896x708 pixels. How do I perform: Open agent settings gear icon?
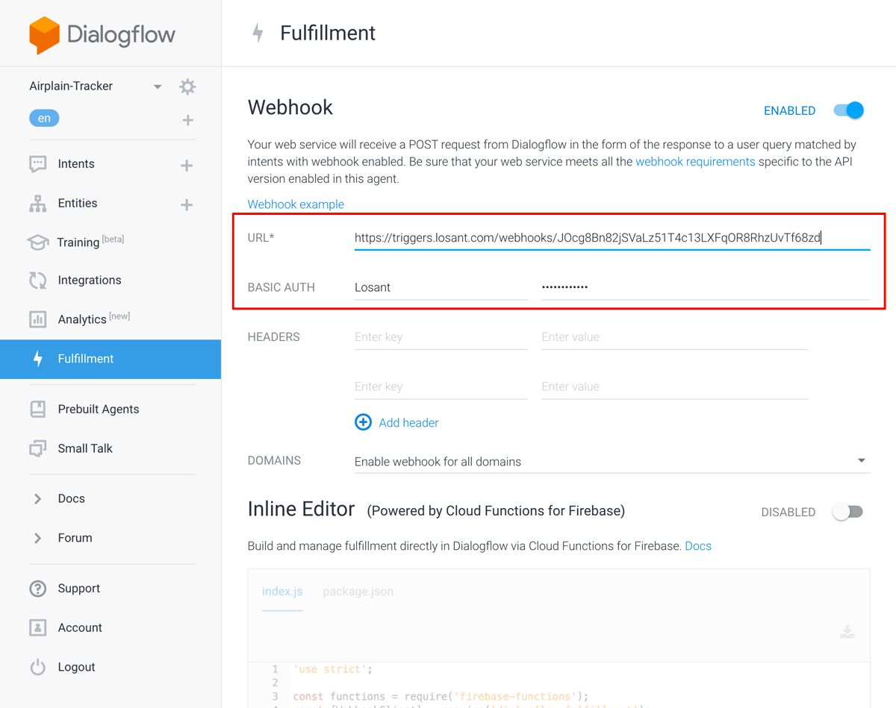(187, 87)
